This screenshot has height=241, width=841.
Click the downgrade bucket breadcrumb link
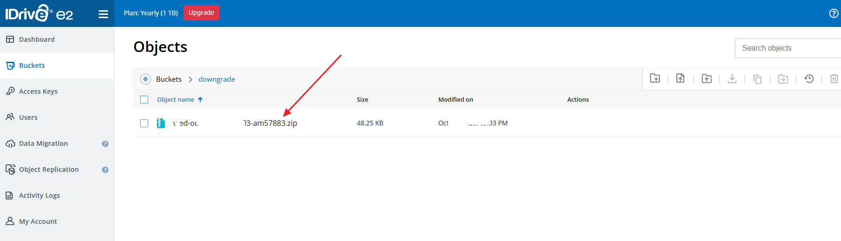(217, 79)
